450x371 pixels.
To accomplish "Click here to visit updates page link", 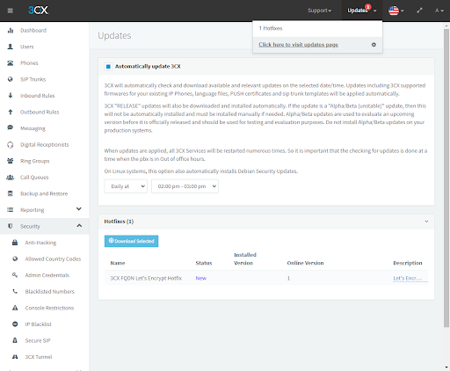I will pos(298,45).
